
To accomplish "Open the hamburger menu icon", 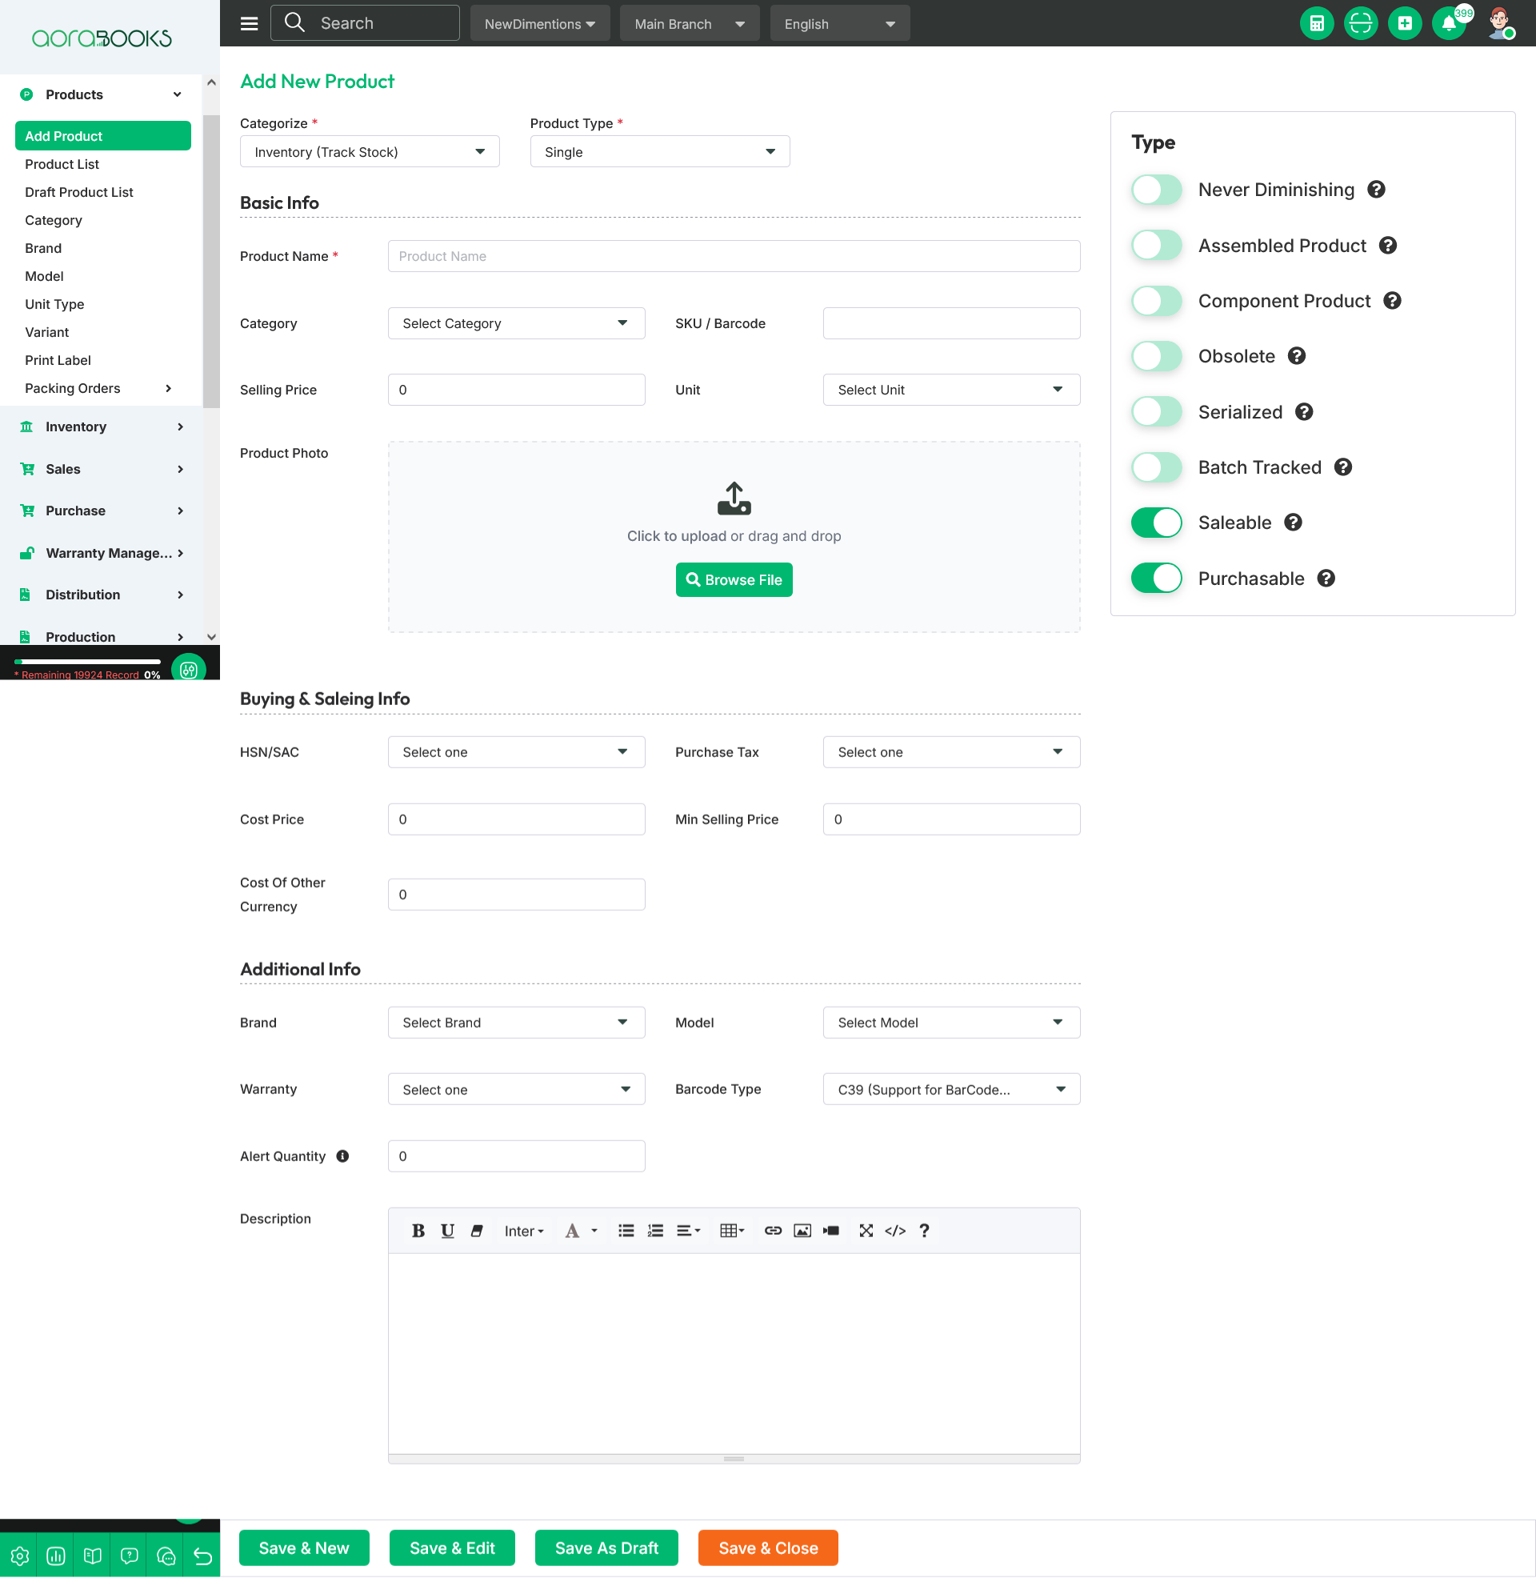I will click(x=250, y=23).
